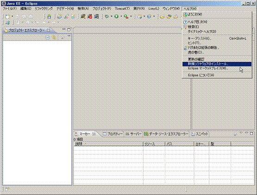Sort by the 説明 column header

tap(108, 144)
